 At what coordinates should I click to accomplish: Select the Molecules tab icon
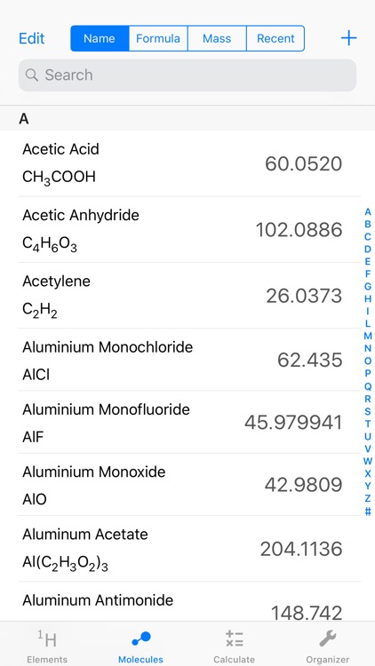point(140,638)
